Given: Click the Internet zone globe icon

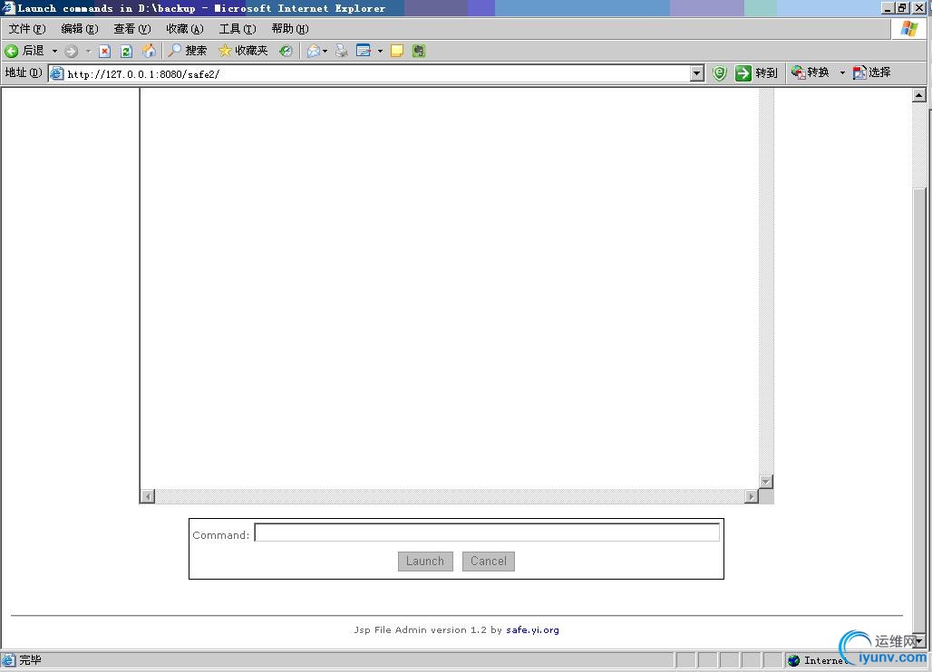Looking at the screenshot, I should click(794, 660).
